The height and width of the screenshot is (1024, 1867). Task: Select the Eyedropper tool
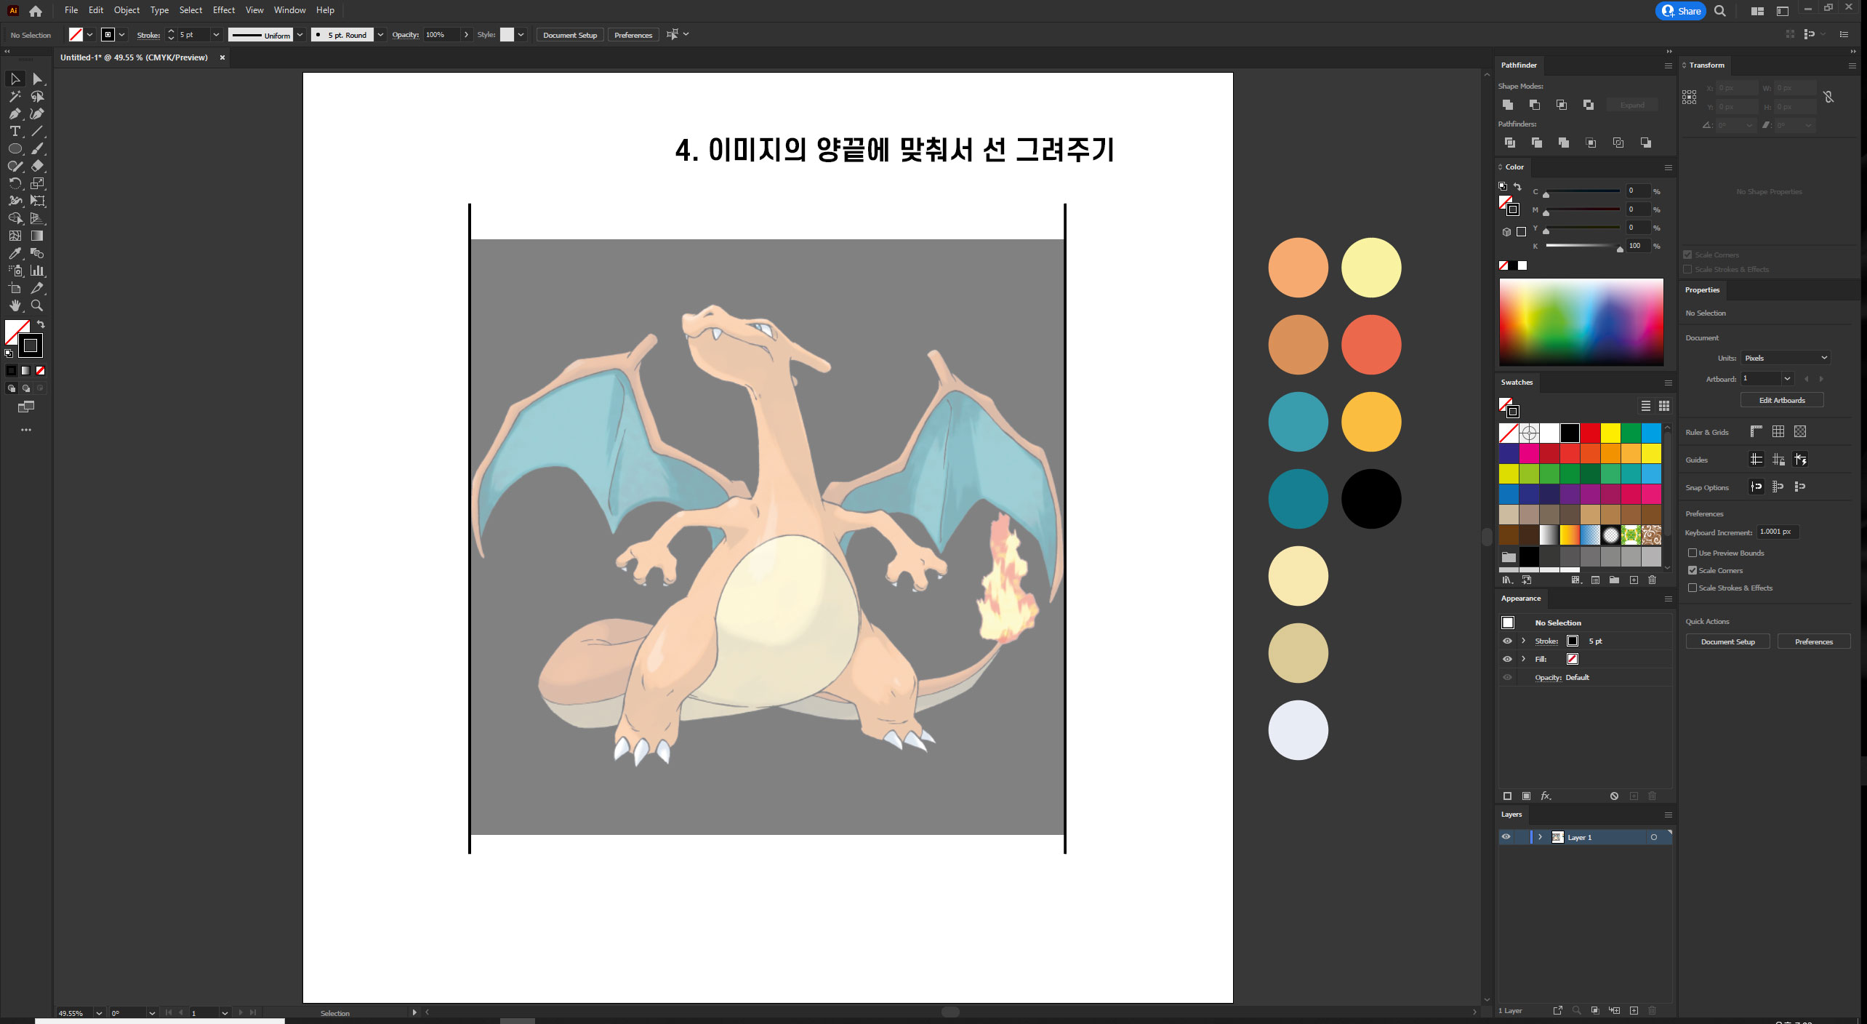pos(15,253)
